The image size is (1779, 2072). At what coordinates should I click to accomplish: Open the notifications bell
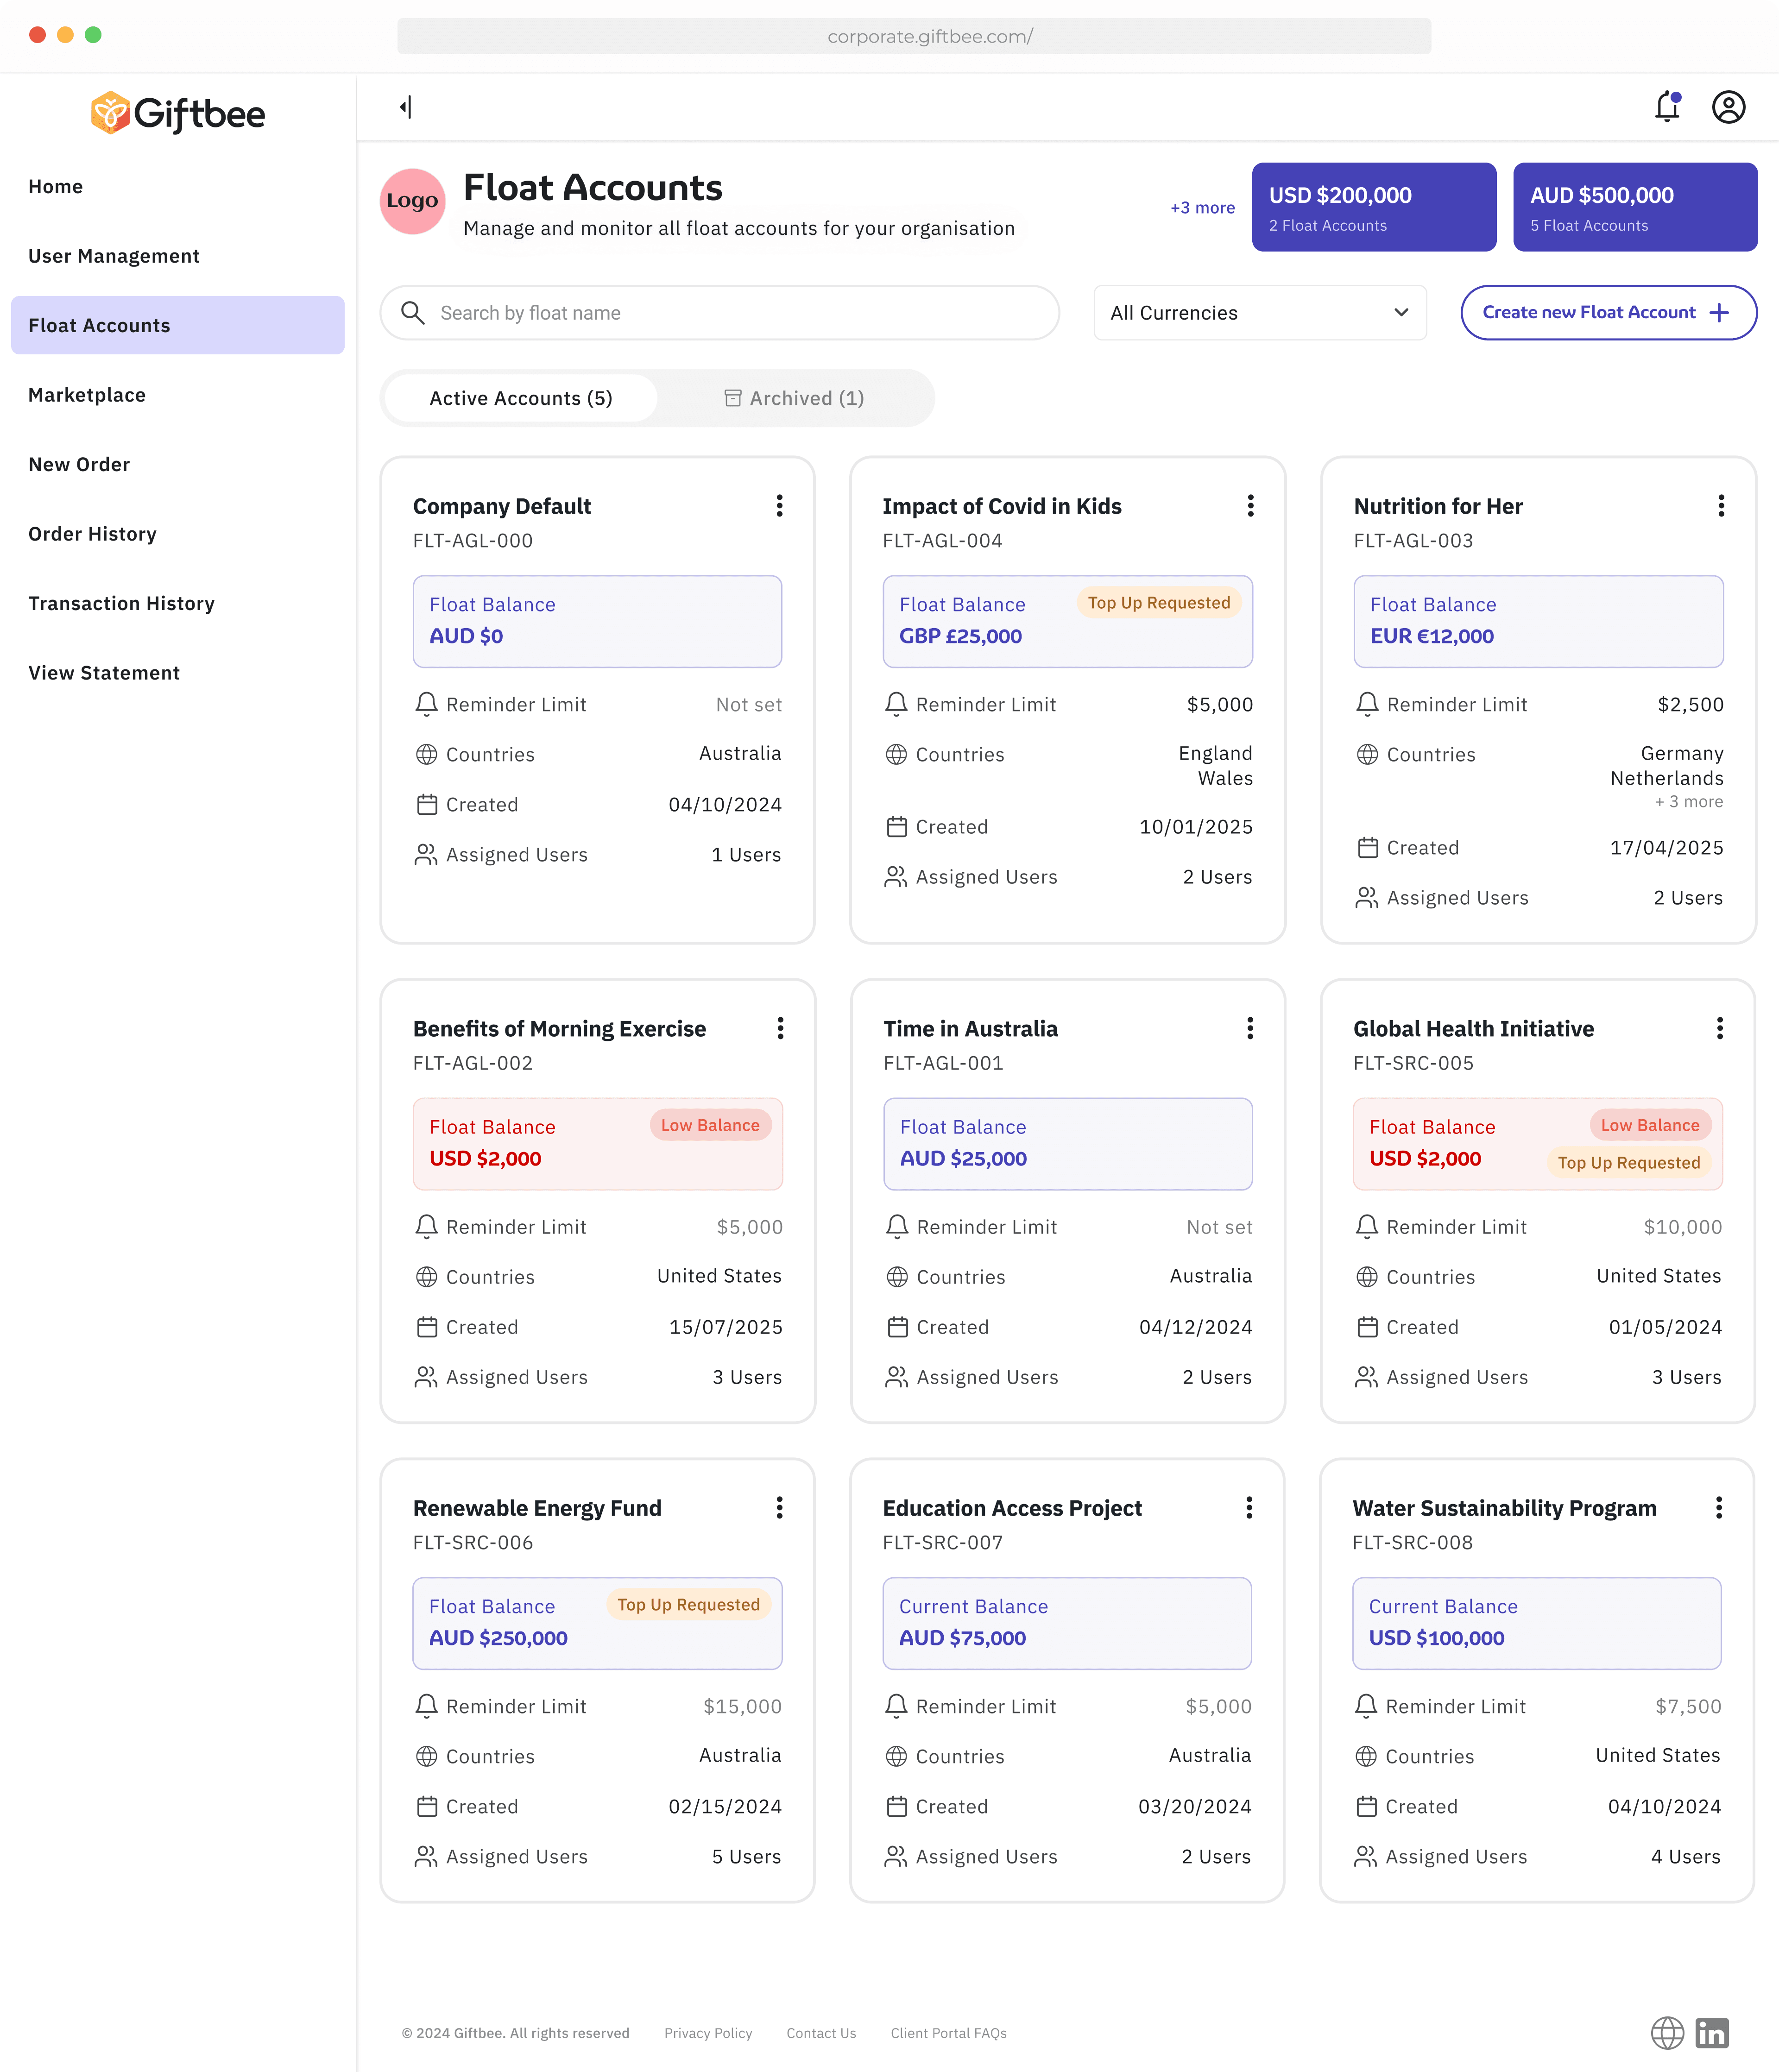click(x=1667, y=107)
